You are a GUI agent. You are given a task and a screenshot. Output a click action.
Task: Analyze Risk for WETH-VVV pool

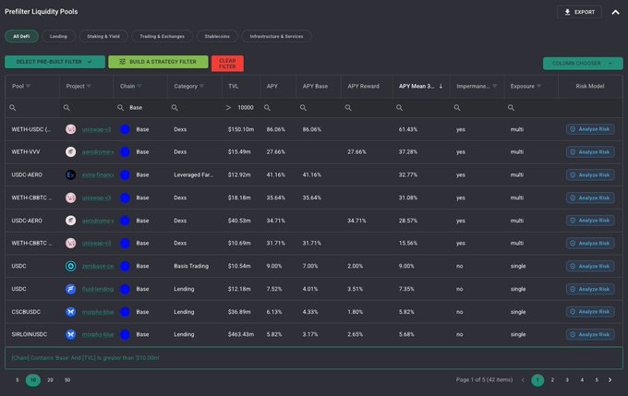coord(590,152)
